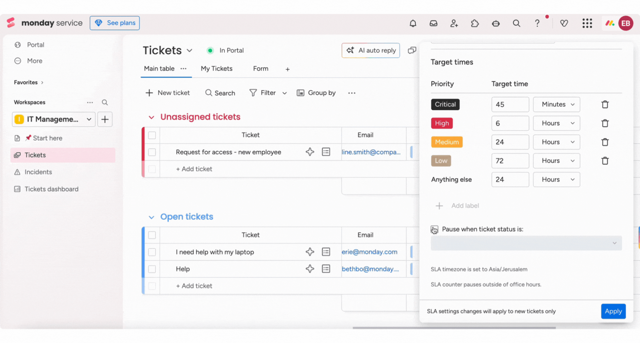Image resolution: width=640 pixels, height=343 pixels.
Task: Open updates for I need help with my laptop
Action: (x=326, y=252)
